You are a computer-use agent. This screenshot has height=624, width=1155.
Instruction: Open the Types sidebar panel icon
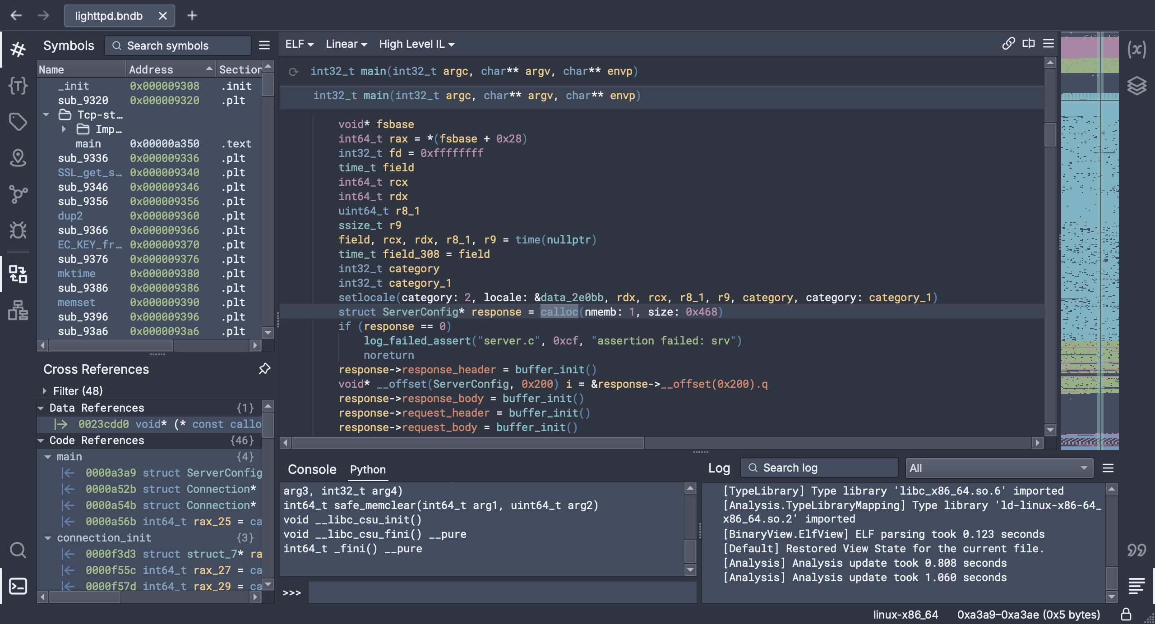18,85
